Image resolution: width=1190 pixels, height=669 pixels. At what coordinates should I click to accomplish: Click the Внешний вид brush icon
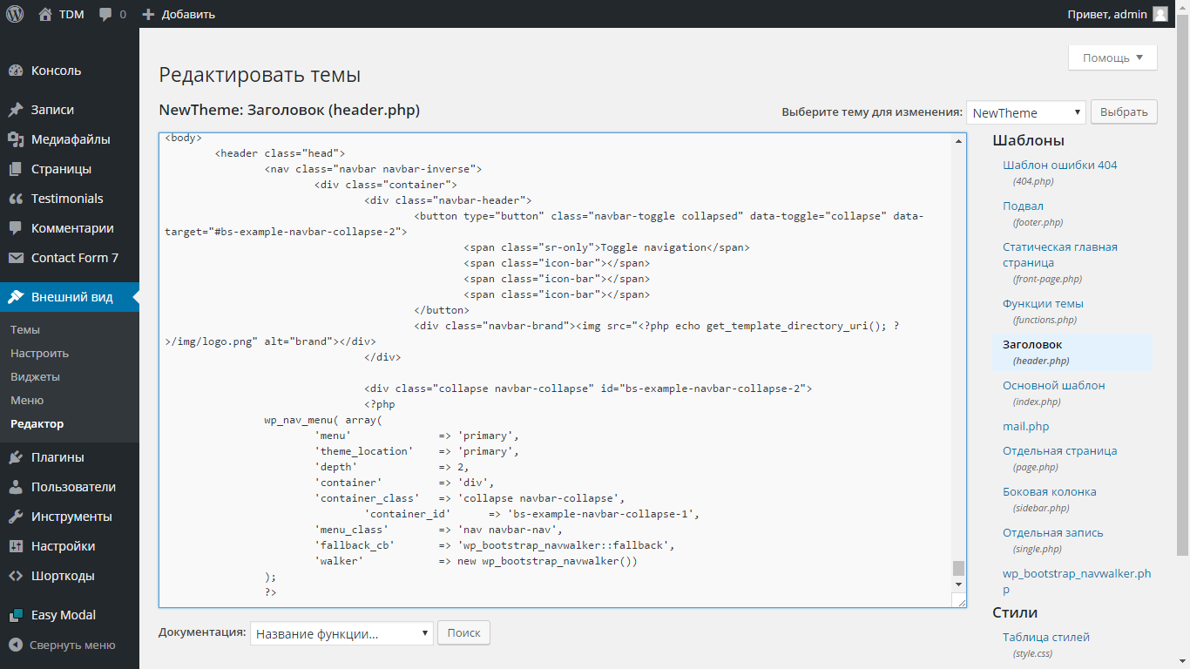tap(15, 297)
